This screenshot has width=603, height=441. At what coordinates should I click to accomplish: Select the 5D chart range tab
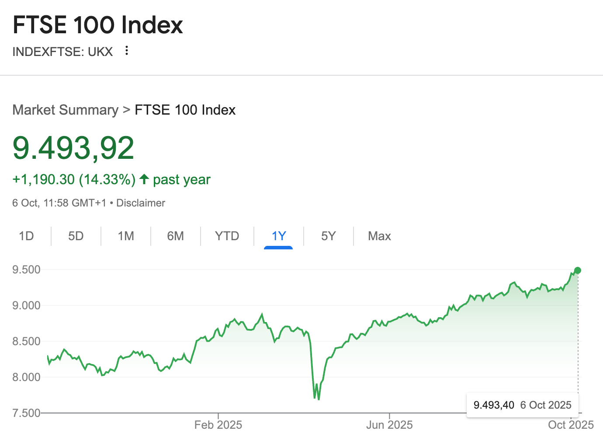(76, 236)
